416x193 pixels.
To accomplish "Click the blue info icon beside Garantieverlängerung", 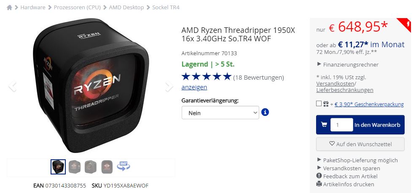I will 265,112.
